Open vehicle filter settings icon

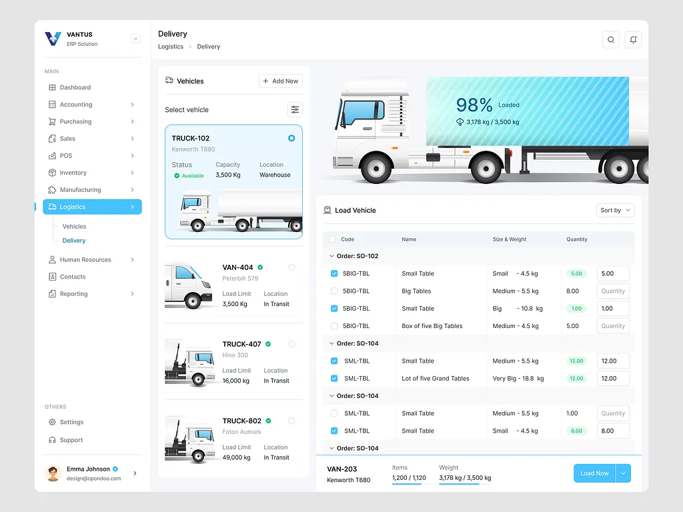pos(295,109)
